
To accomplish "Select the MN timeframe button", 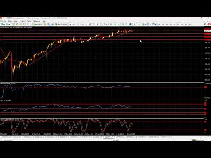I will point(189,24).
